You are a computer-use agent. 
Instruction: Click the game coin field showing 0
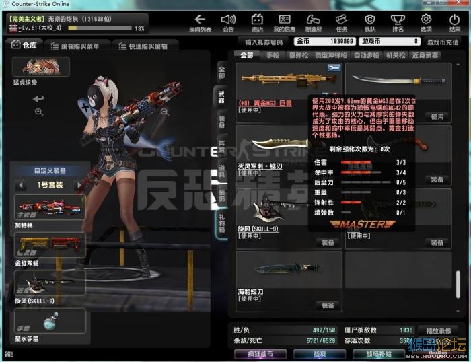pyautogui.click(x=390, y=41)
